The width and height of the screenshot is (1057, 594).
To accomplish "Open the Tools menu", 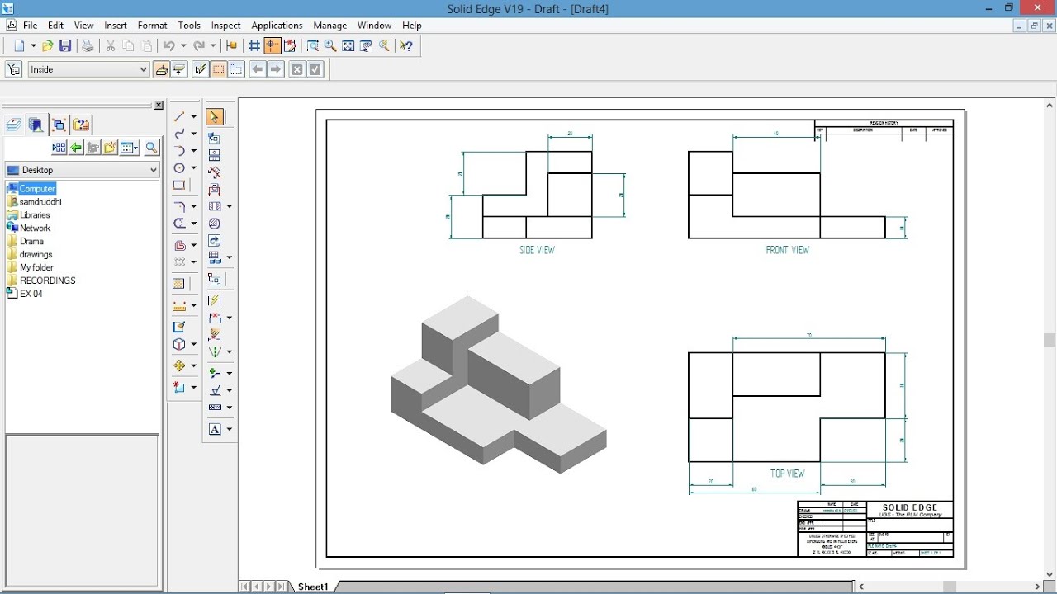I will click(189, 26).
